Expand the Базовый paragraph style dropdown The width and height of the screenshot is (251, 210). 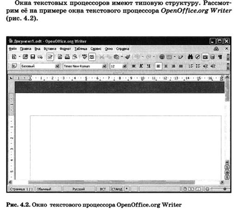57,66
